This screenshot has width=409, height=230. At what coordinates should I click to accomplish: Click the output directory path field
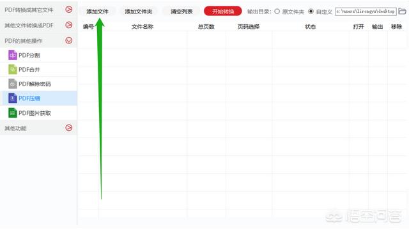[x=366, y=11]
